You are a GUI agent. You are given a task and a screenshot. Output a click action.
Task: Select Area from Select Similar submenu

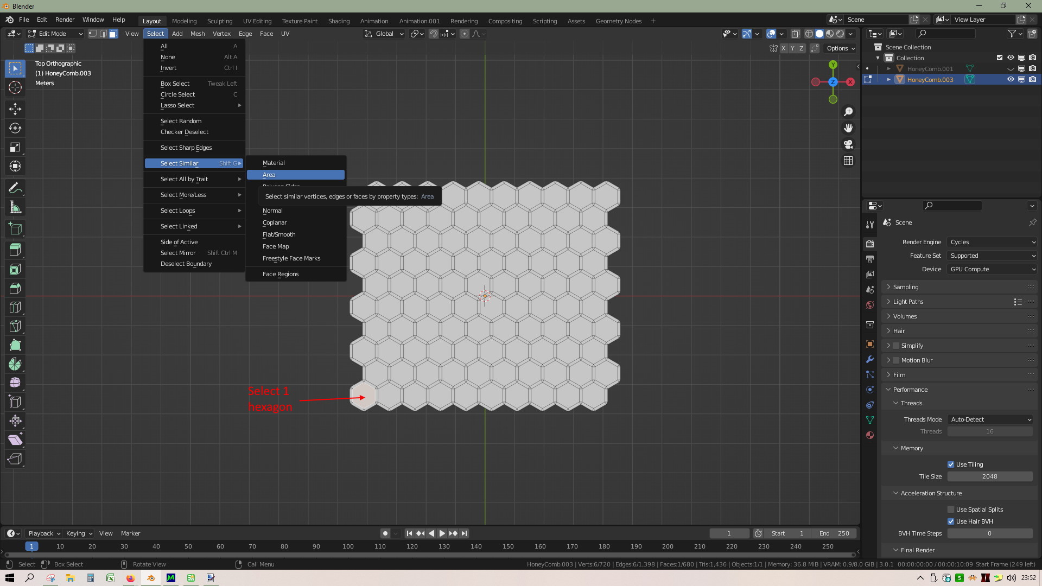pos(296,174)
